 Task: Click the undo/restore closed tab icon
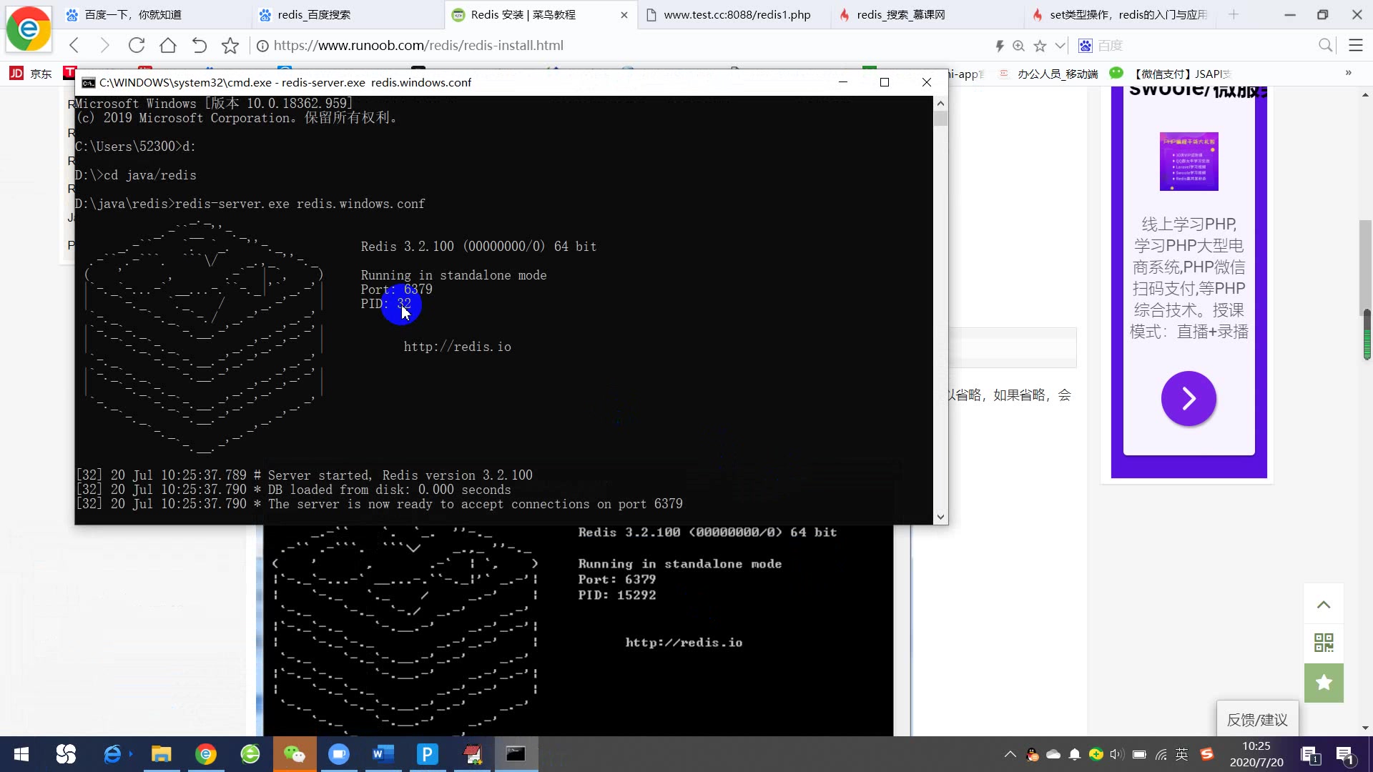[200, 46]
